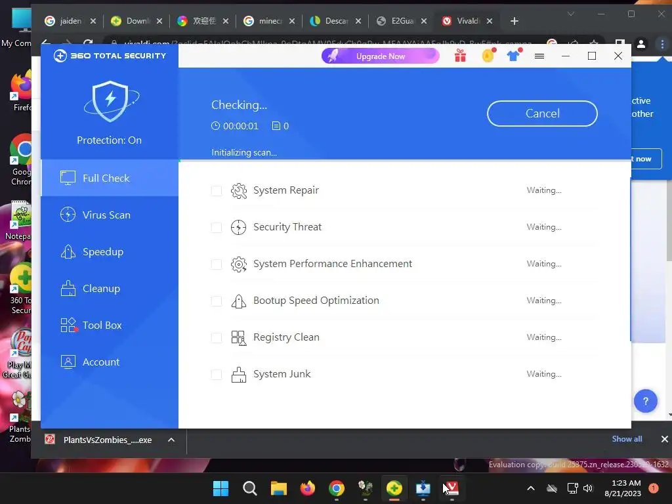The height and width of the screenshot is (504, 672).
Task: Switch to Vivaldi on taskbar
Action: [x=451, y=488]
